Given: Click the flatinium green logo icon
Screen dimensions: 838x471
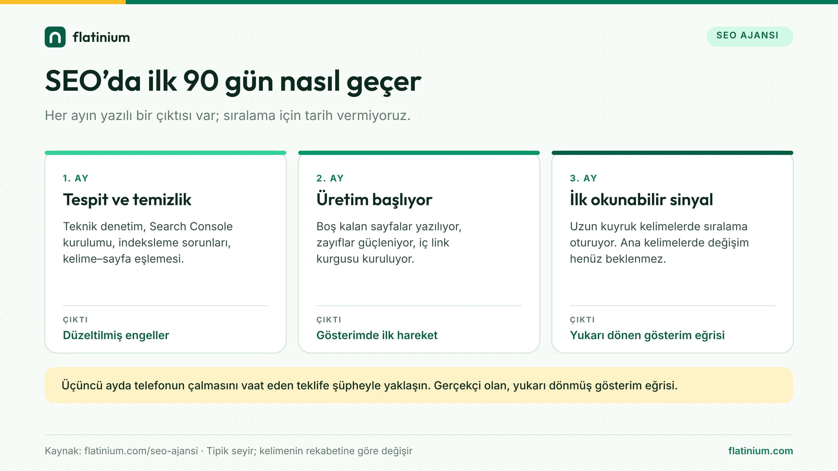Looking at the screenshot, I should click(55, 37).
